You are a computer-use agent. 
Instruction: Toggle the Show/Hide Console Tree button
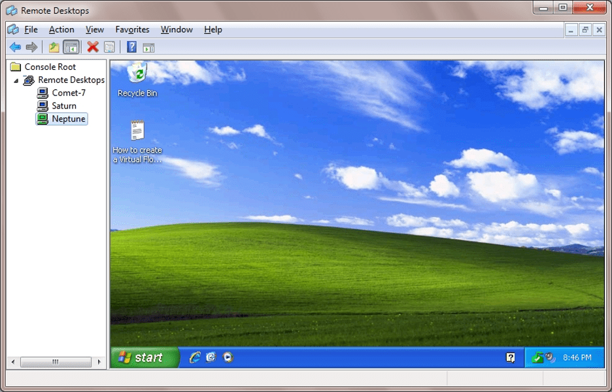click(71, 48)
